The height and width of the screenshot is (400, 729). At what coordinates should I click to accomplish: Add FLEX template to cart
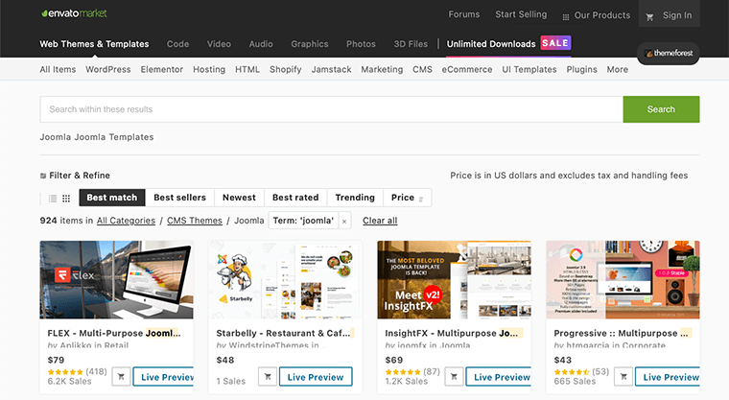point(121,377)
